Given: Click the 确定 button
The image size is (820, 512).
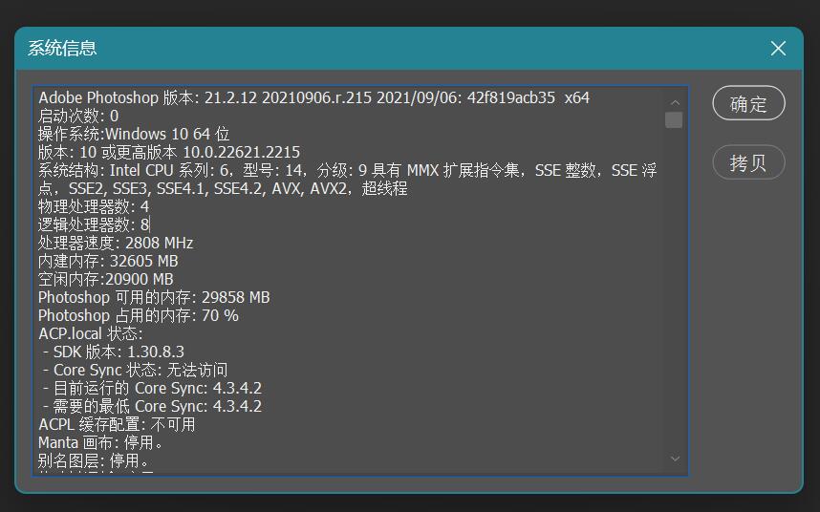Looking at the screenshot, I should point(748,103).
